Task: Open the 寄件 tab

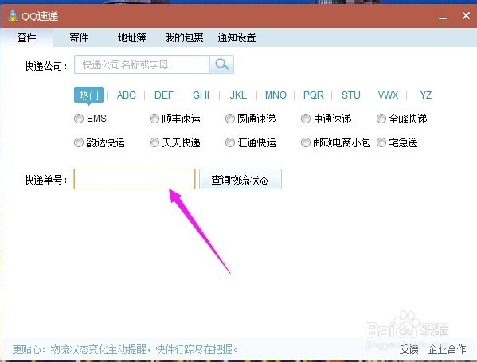Action: click(79, 37)
